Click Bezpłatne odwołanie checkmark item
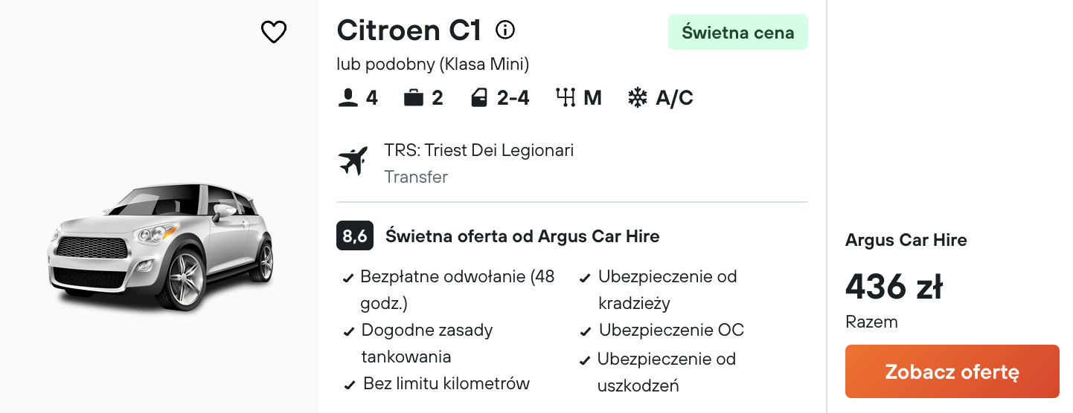Screen dimensions: 1073x413 coord(449,290)
